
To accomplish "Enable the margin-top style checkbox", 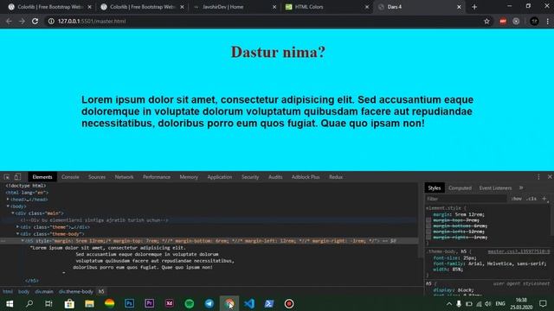I will point(428,220).
